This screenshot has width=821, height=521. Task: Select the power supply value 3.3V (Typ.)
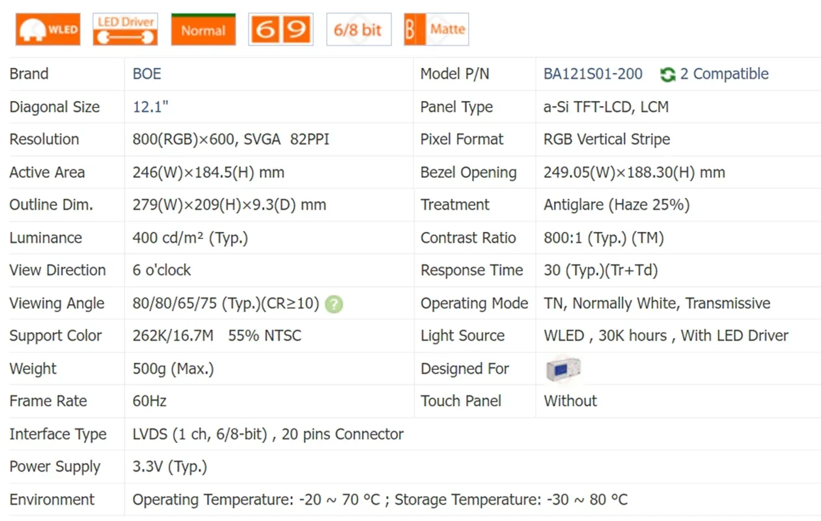(x=170, y=467)
